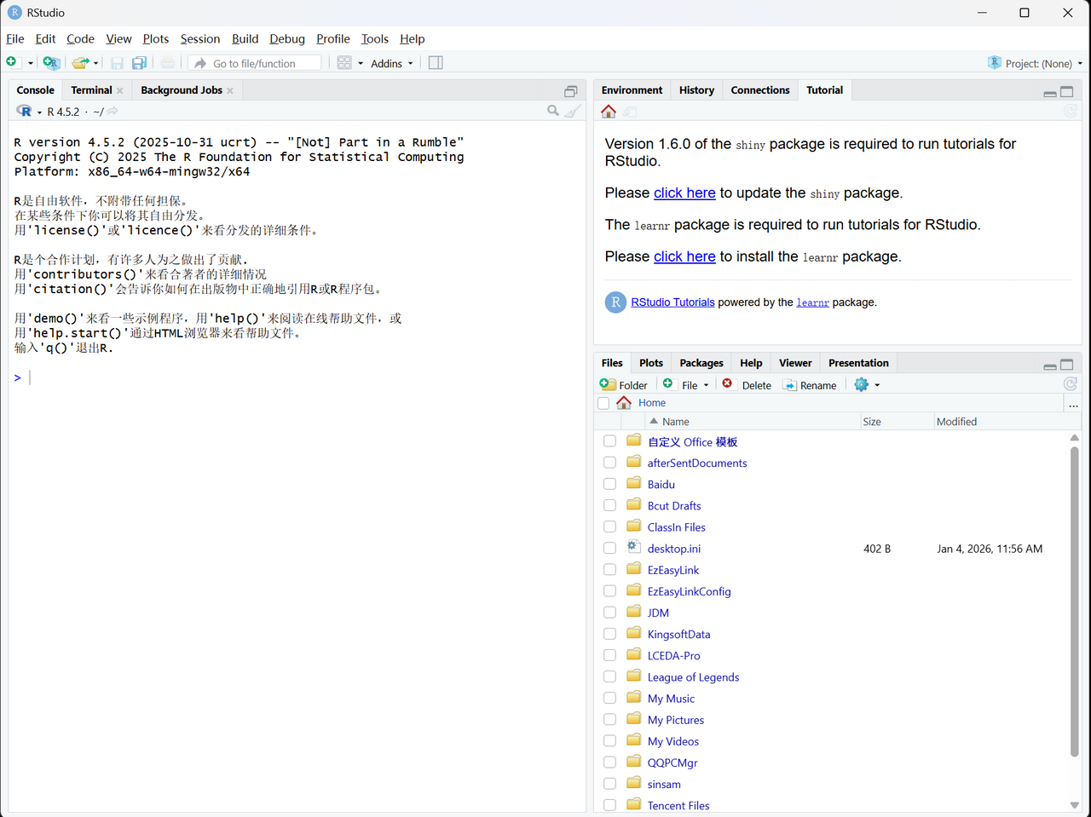Screen dimensions: 1091x817
Task: Click the Go to file/function search box
Action: tap(254, 62)
